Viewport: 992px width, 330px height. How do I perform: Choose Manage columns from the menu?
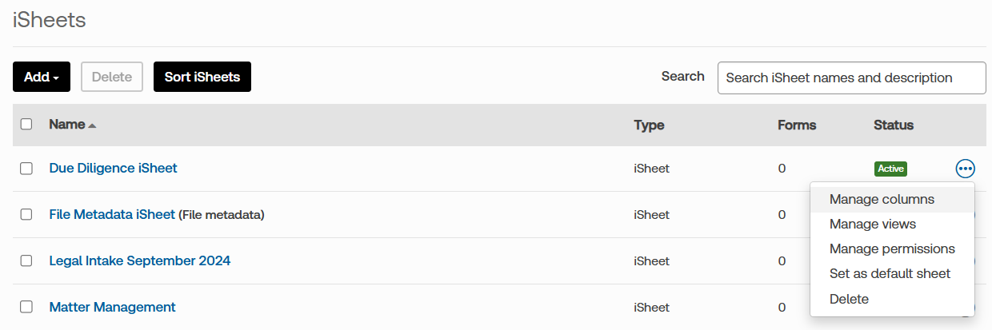click(882, 199)
